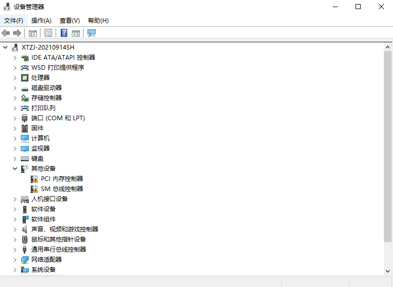Click the 磁盘驱动器 drive icon

pyautogui.click(x=25, y=88)
